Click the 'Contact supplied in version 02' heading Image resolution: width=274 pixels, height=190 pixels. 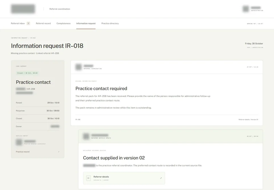114,158
